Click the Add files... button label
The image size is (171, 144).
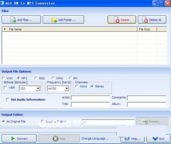[24, 20]
